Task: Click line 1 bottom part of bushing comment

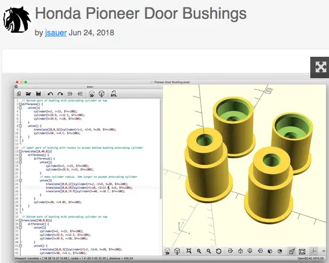Action: tap(64, 101)
